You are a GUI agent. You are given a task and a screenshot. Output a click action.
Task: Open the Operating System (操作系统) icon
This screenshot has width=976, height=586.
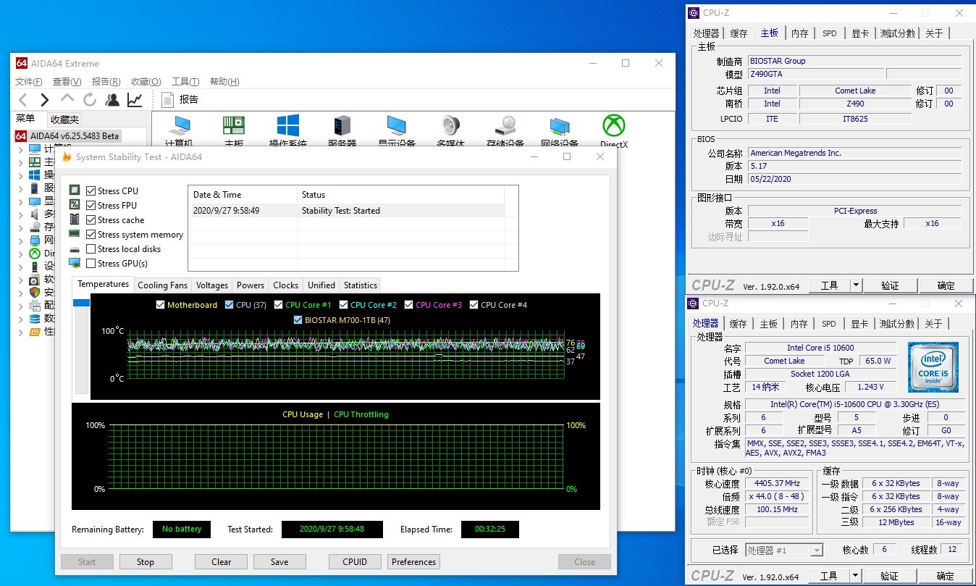[x=288, y=127]
